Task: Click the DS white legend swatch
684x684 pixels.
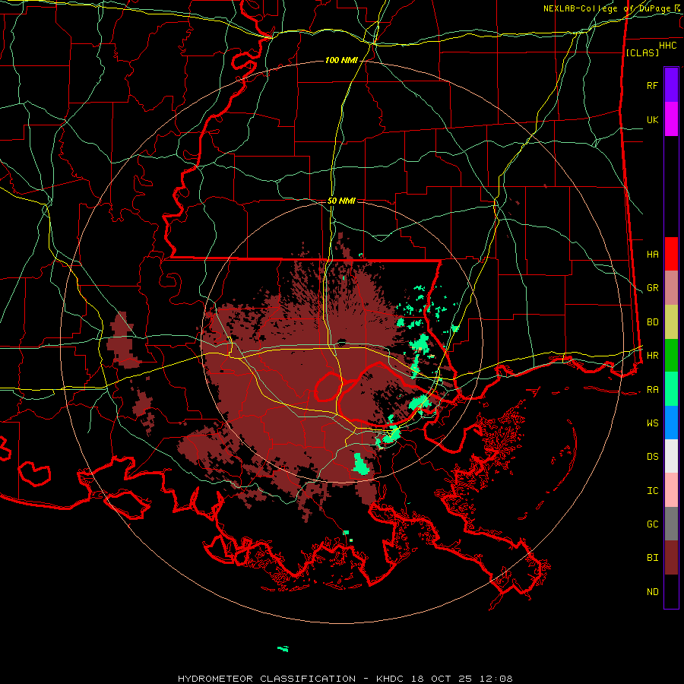Action: [671, 456]
